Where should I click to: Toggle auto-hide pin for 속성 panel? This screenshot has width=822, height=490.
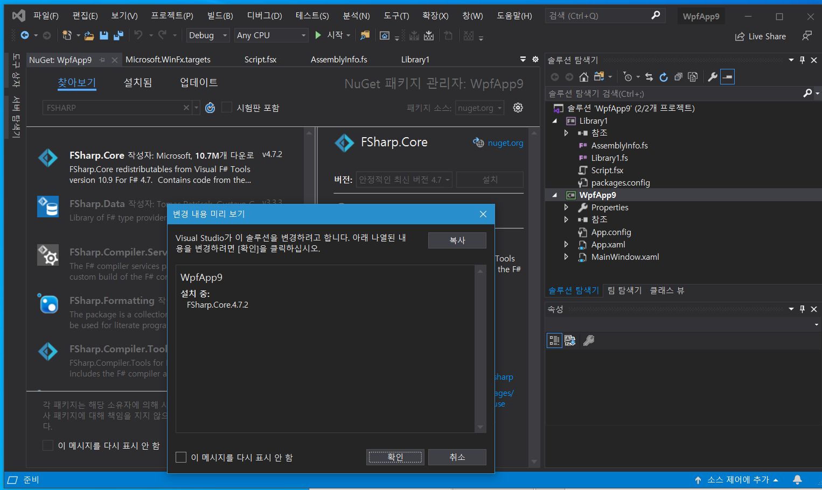pos(802,309)
